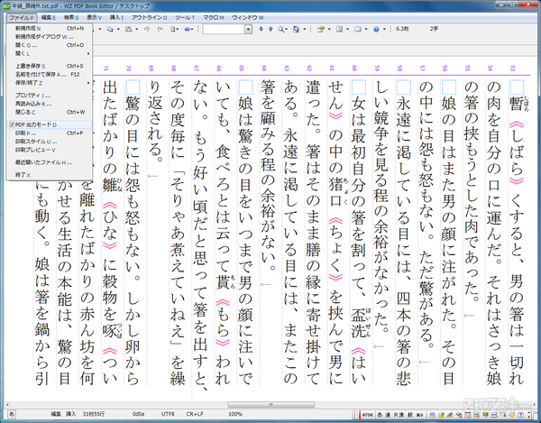
Task: Choose プロパティ menu entry
Action: (50, 96)
